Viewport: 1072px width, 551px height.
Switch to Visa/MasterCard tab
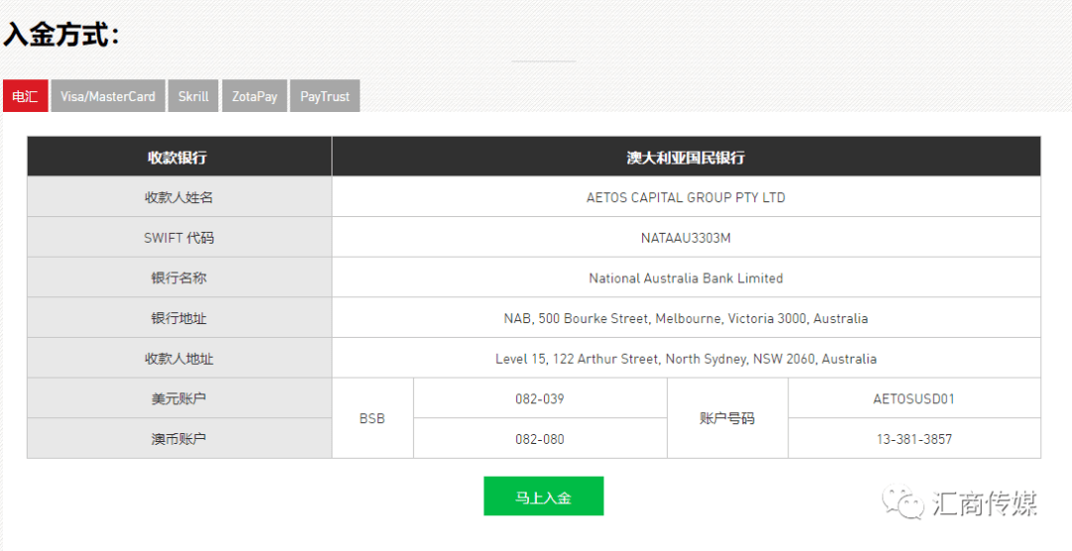point(108,95)
